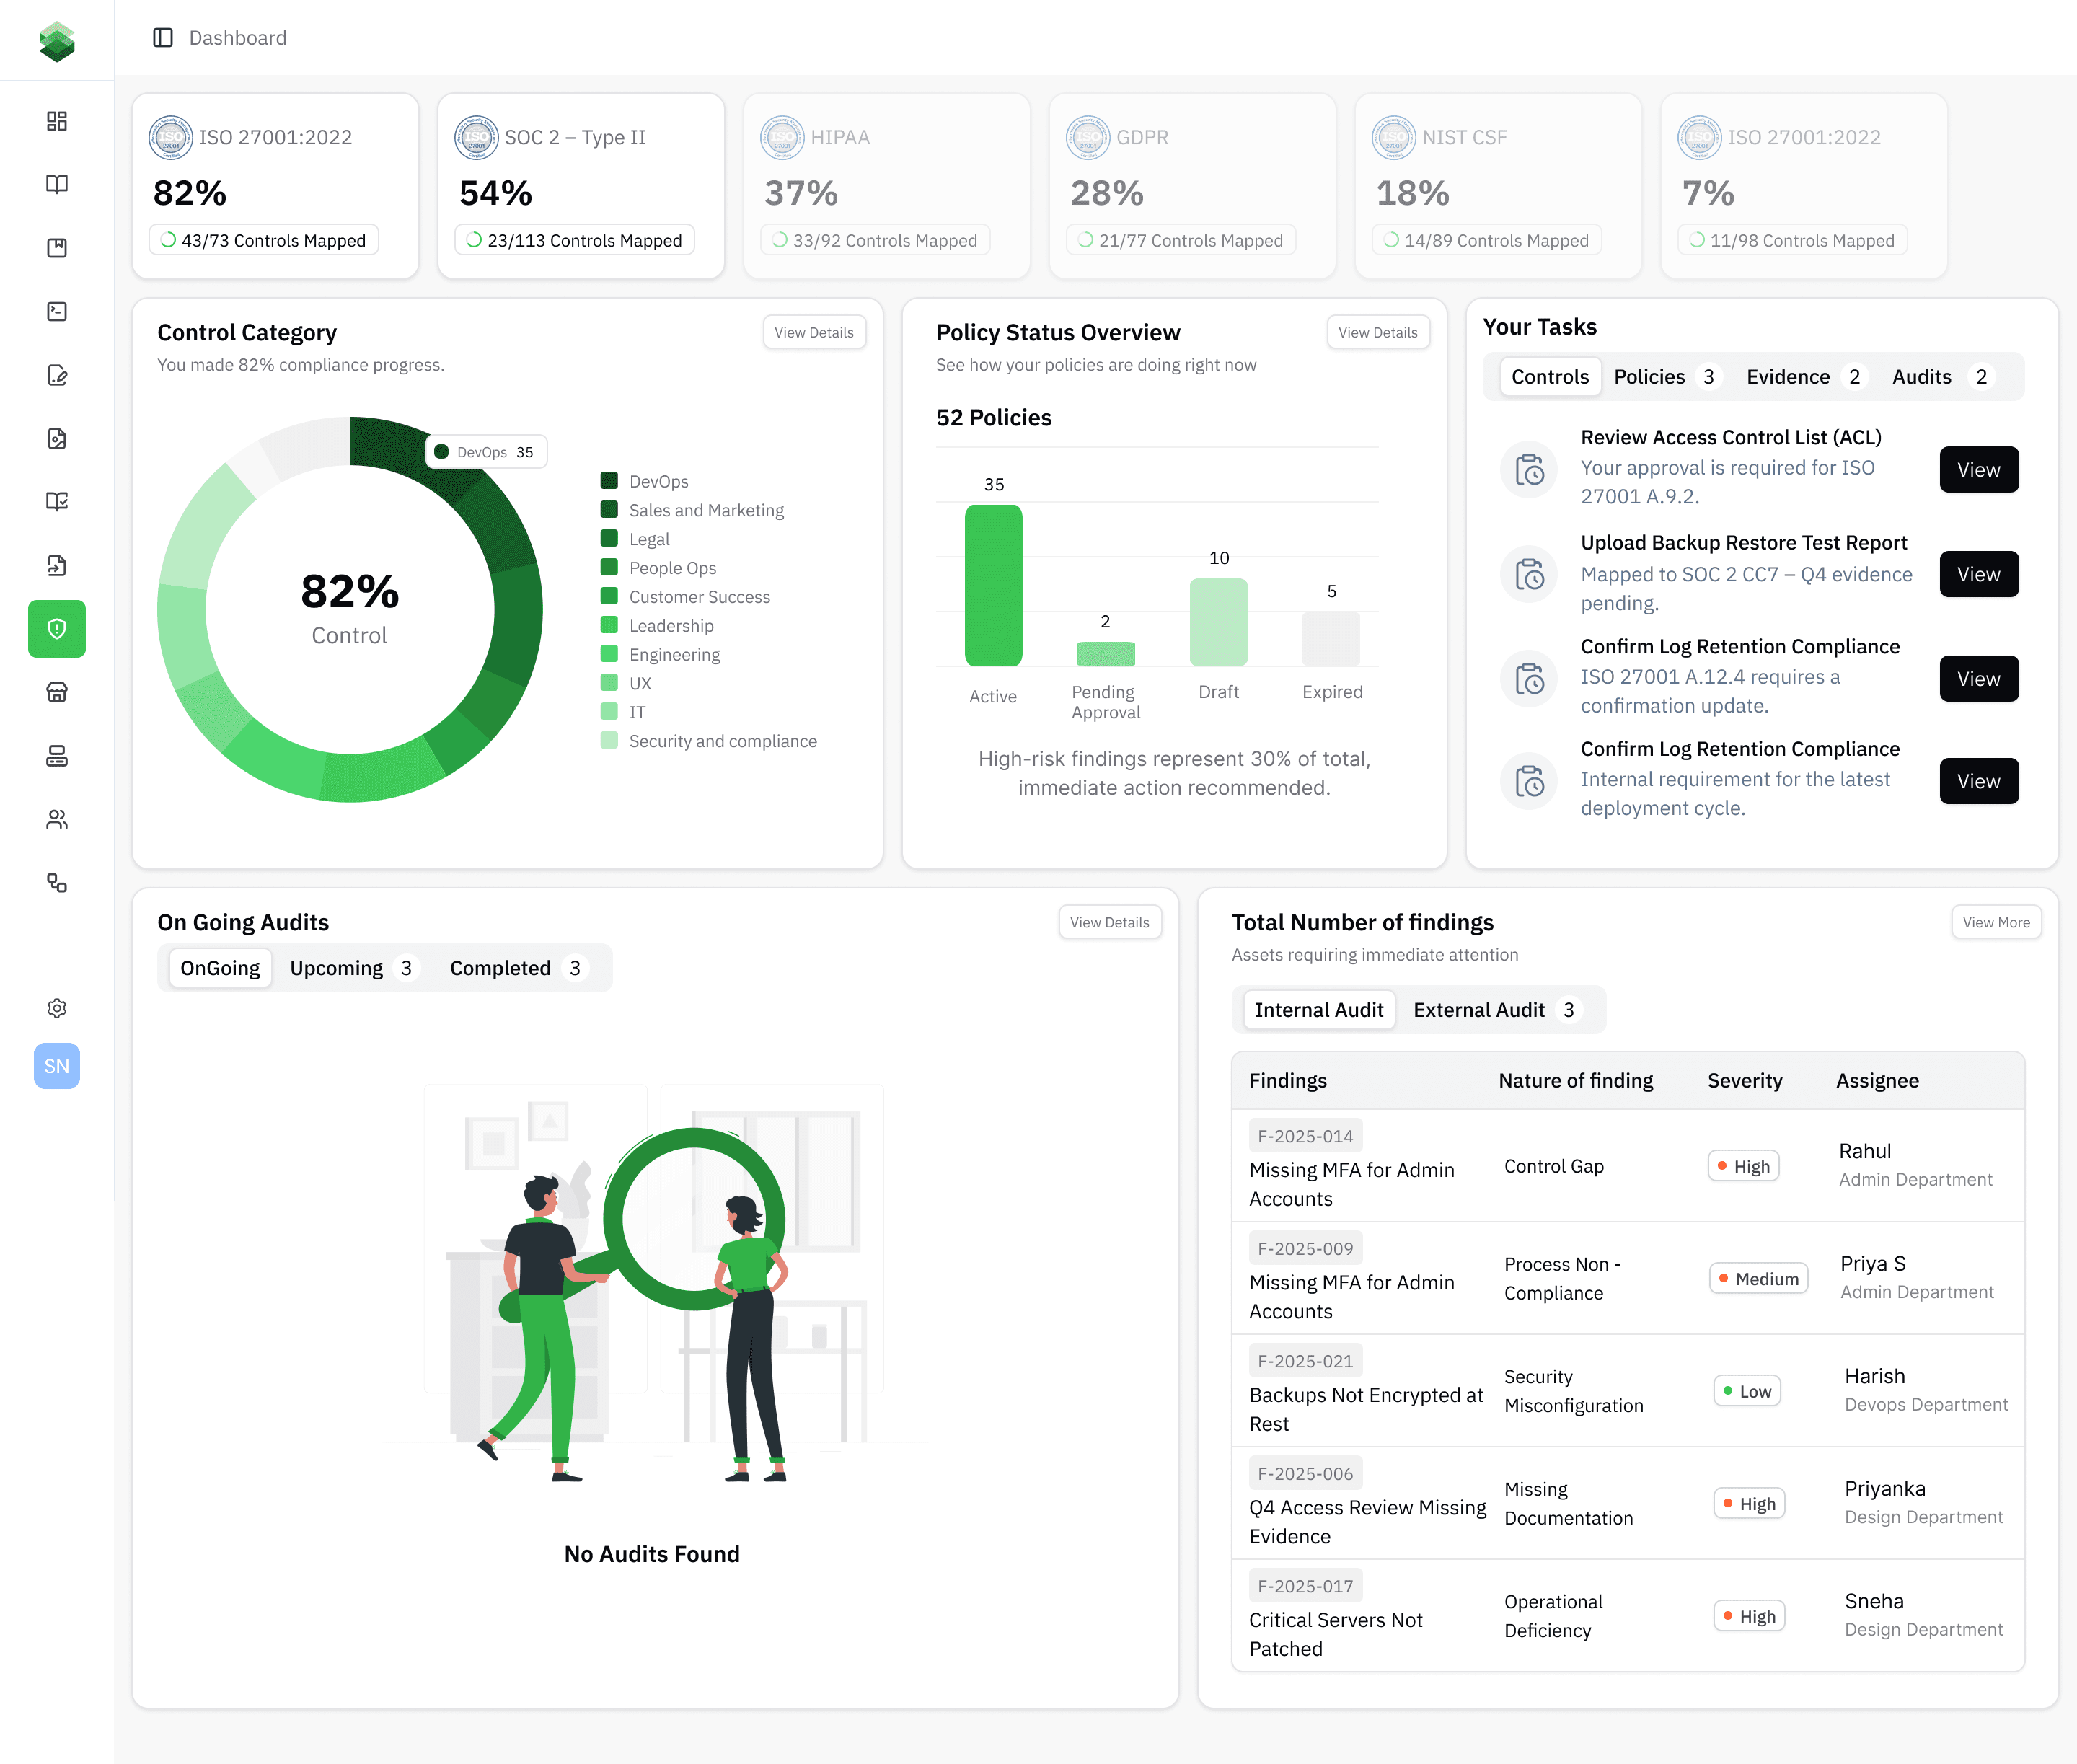The height and width of the screenshot is (1764, 2077).
Task: Switch findings to External Audit
Action: point(1480,1009)
